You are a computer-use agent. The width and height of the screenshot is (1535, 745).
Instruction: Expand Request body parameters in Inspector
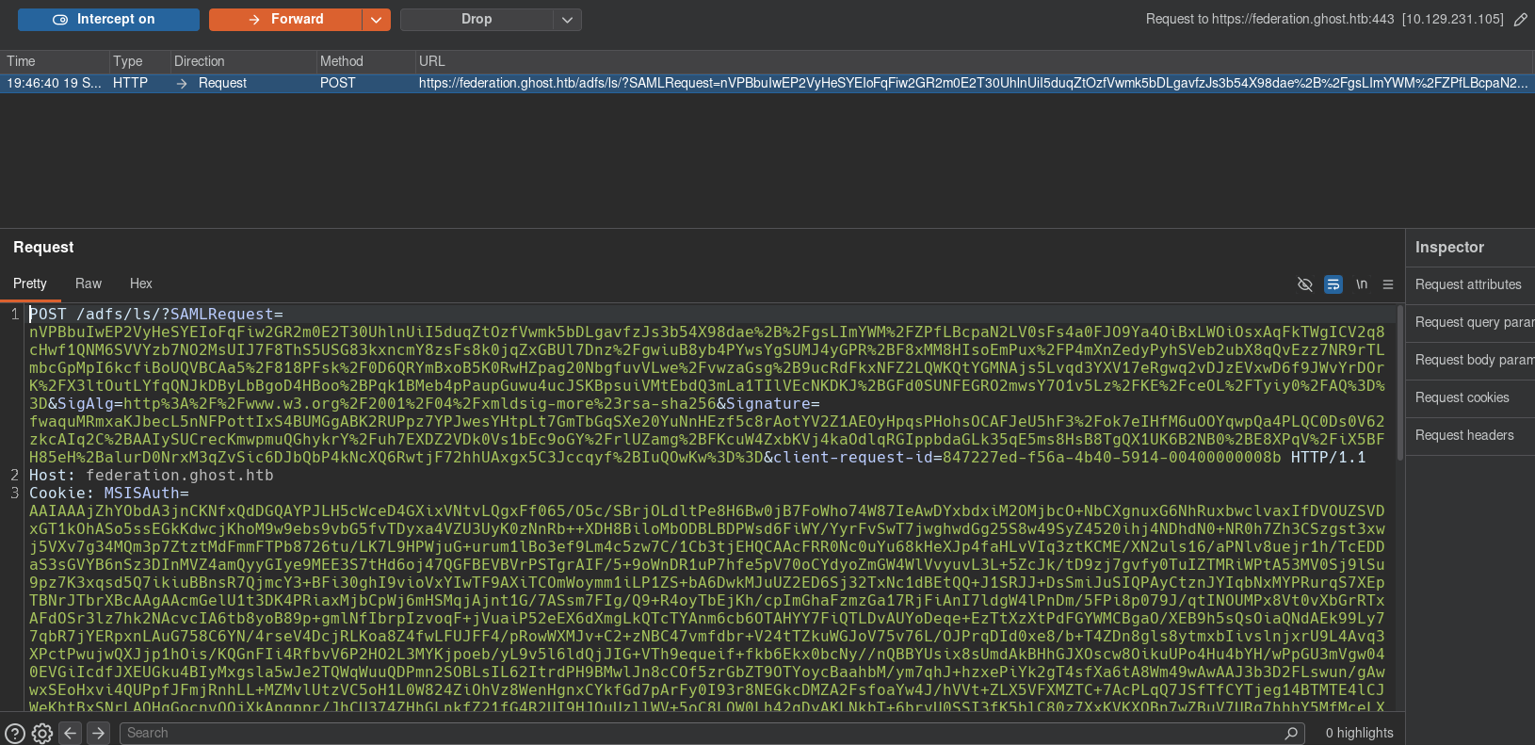(x=1470, y=360)
